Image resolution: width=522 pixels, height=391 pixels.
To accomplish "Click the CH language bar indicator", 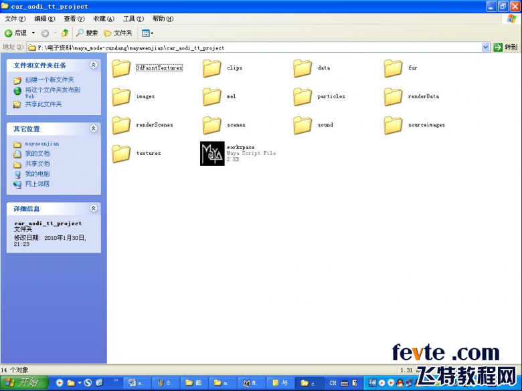I will 333,383.
